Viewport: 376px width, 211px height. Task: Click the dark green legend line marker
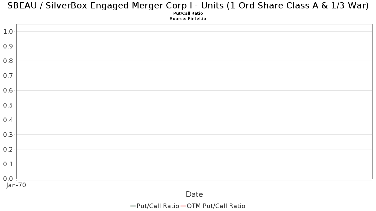point(133,206)
